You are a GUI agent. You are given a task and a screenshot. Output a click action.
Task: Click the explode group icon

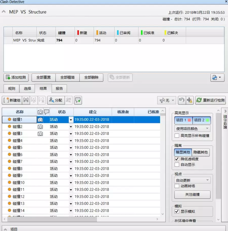(x=42, y=100)
